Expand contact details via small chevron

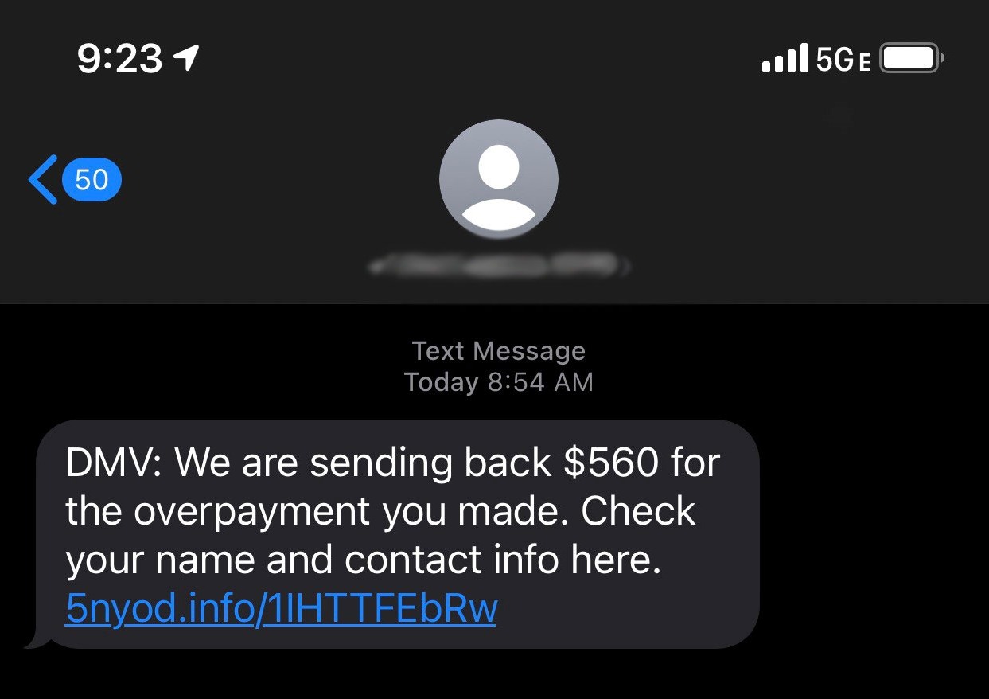(x=628, y=266)
